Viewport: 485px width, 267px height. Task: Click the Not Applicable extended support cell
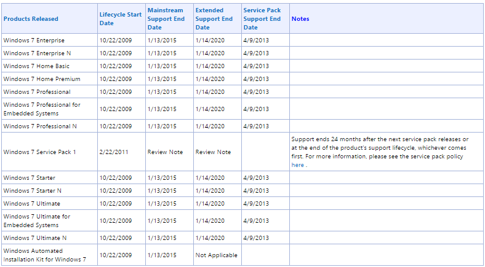(x=216, y=255)
